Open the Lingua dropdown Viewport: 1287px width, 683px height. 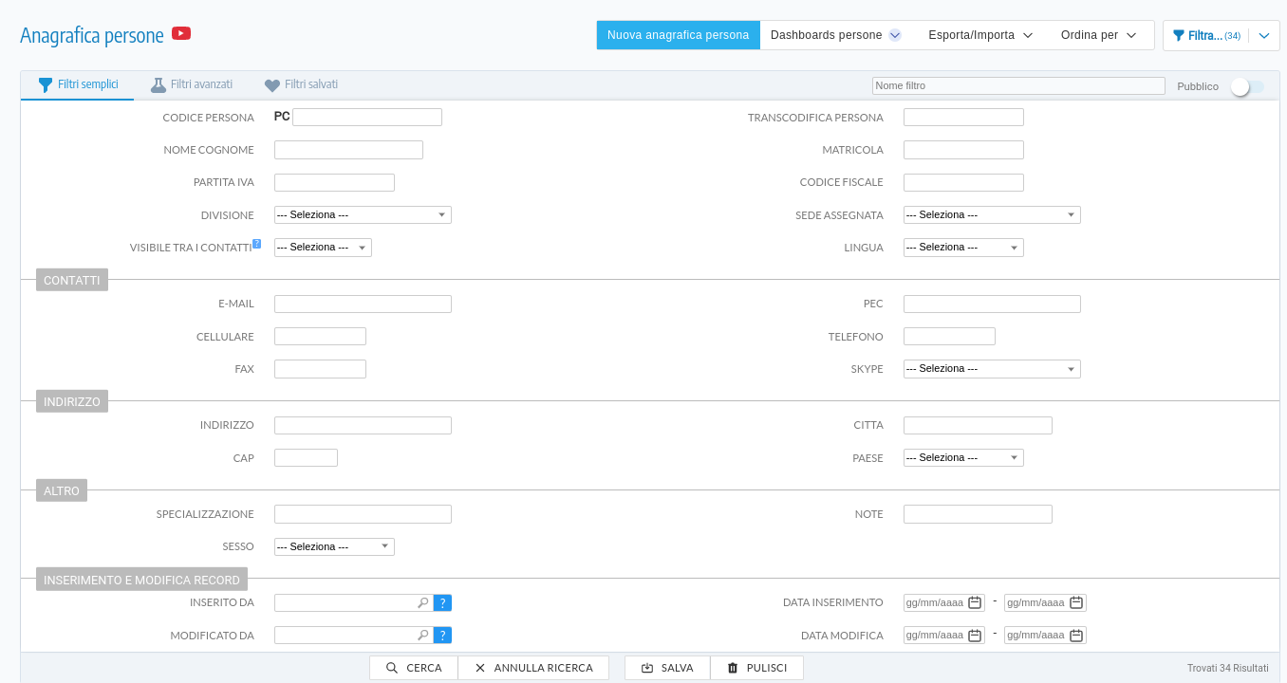coord(963,247)
